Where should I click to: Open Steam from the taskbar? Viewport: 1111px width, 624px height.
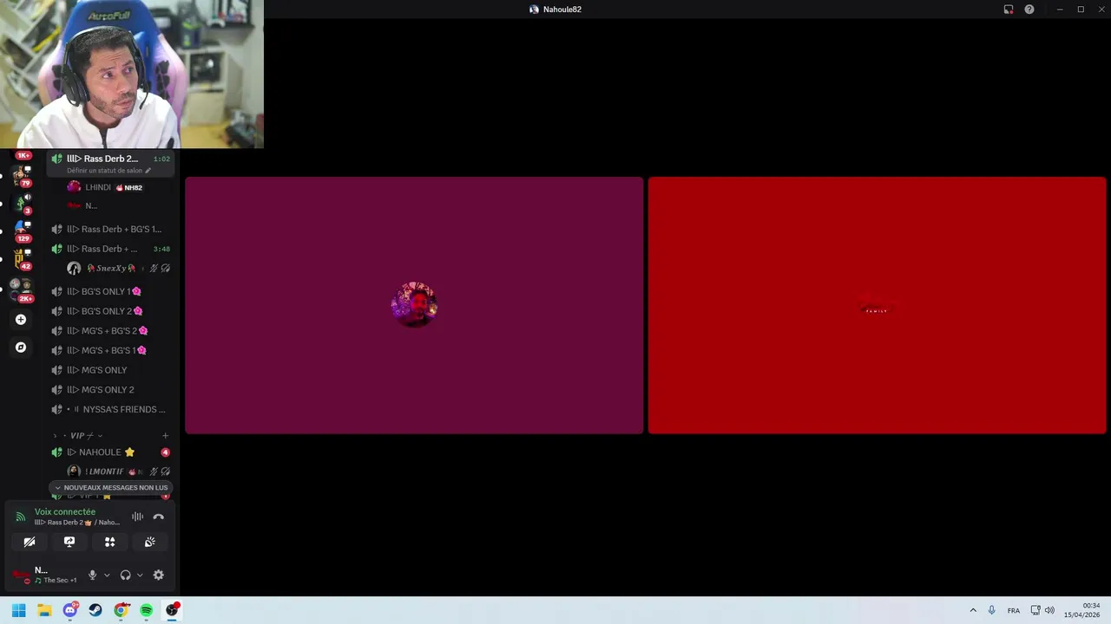pos(95,610)
